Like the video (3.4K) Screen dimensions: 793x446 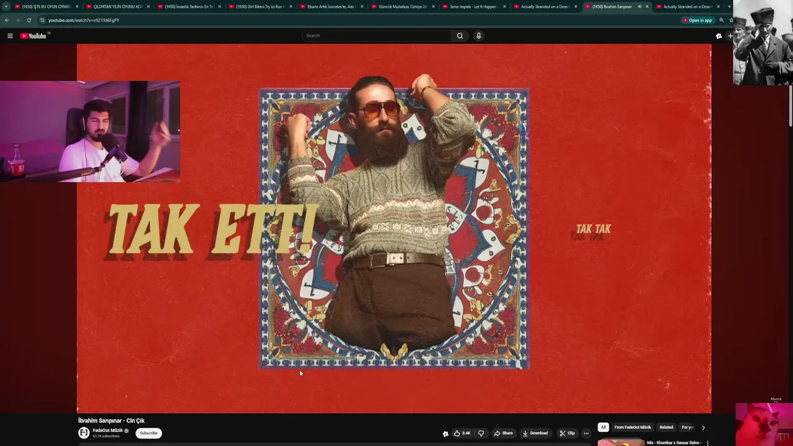462,433
